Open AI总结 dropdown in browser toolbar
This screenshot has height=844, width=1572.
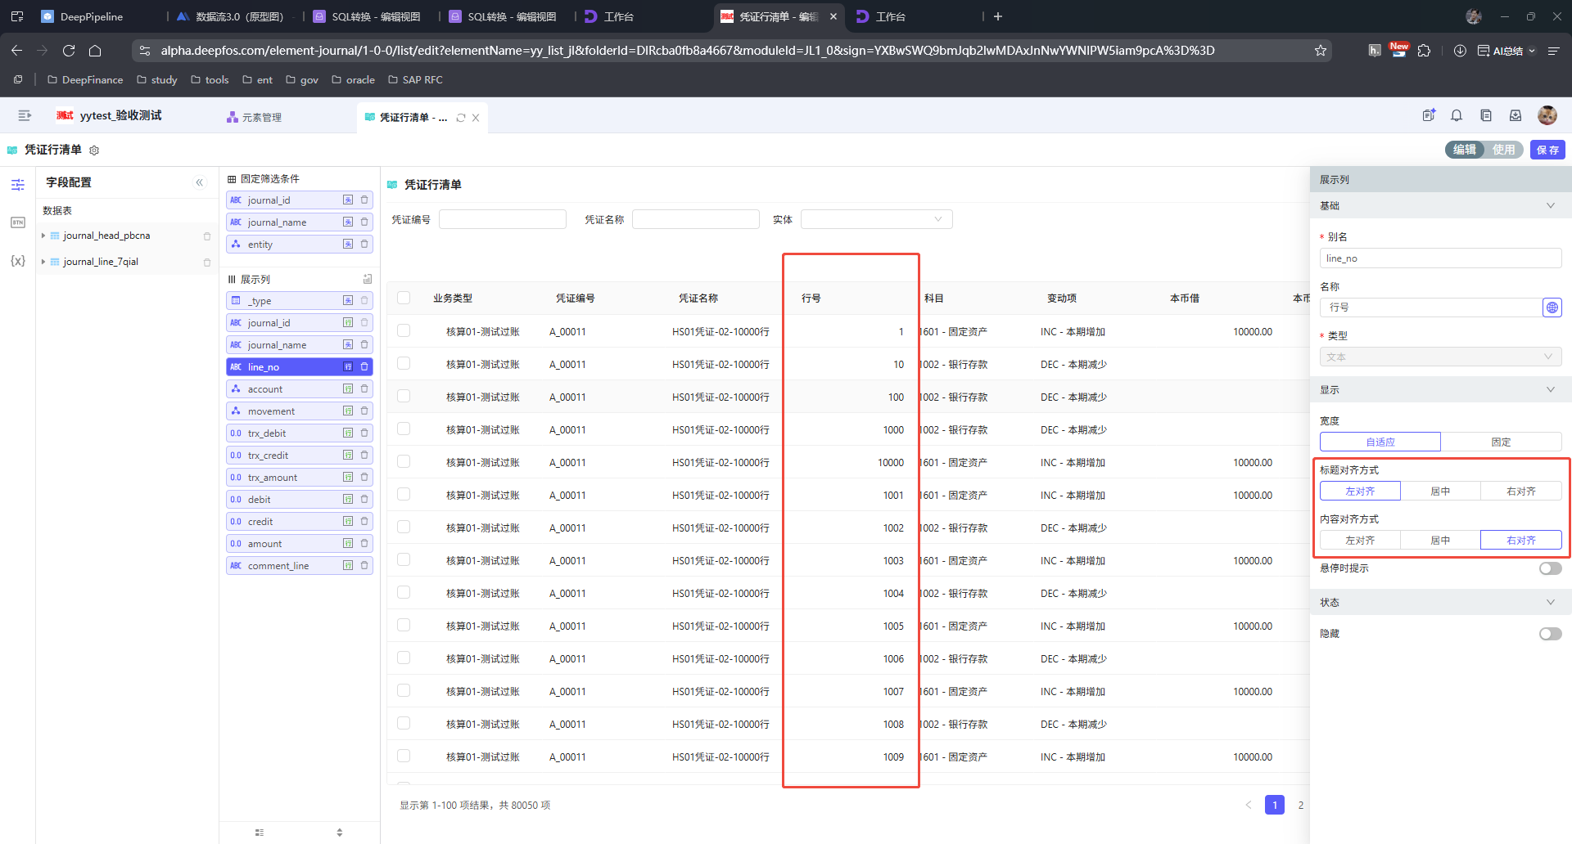(1506, 51)
